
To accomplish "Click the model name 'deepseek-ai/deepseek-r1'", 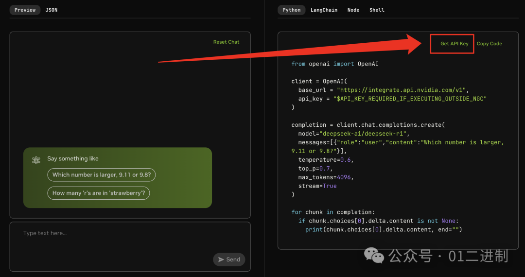I will [x=365, y=134].
